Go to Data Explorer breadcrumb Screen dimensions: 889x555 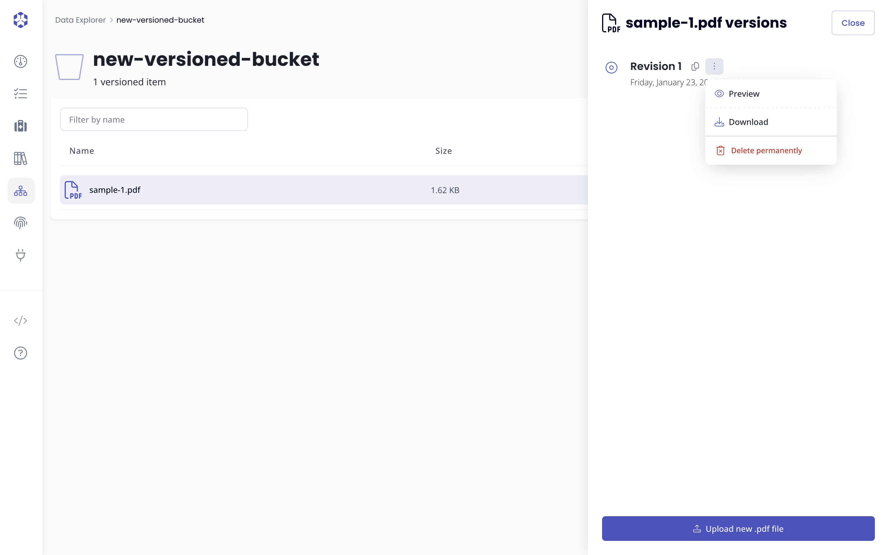pyautogui.click(x=80, y=20)
